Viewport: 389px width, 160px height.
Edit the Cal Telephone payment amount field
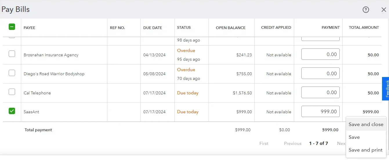point(321,92)
